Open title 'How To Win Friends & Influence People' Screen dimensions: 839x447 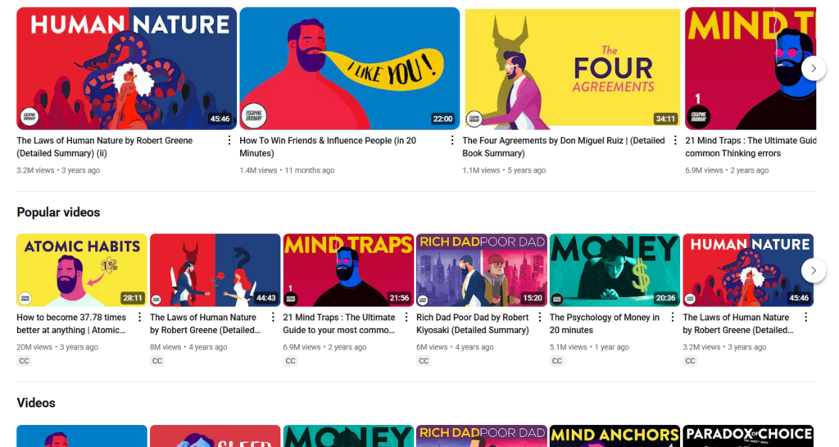tap(328, 147)
